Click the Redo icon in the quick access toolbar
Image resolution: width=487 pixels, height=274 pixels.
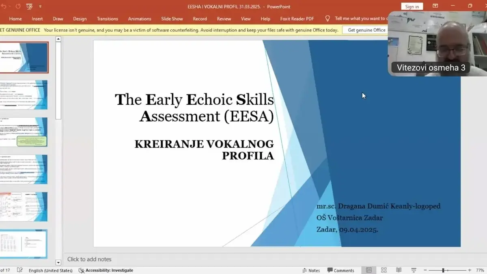point(18,6)
